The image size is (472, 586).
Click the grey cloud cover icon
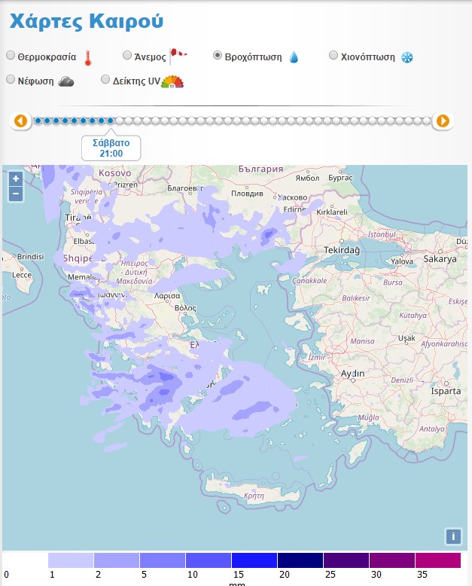coord(66,81)
